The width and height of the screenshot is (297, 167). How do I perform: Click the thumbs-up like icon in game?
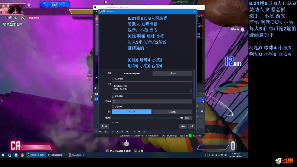[x=126, y=144]
